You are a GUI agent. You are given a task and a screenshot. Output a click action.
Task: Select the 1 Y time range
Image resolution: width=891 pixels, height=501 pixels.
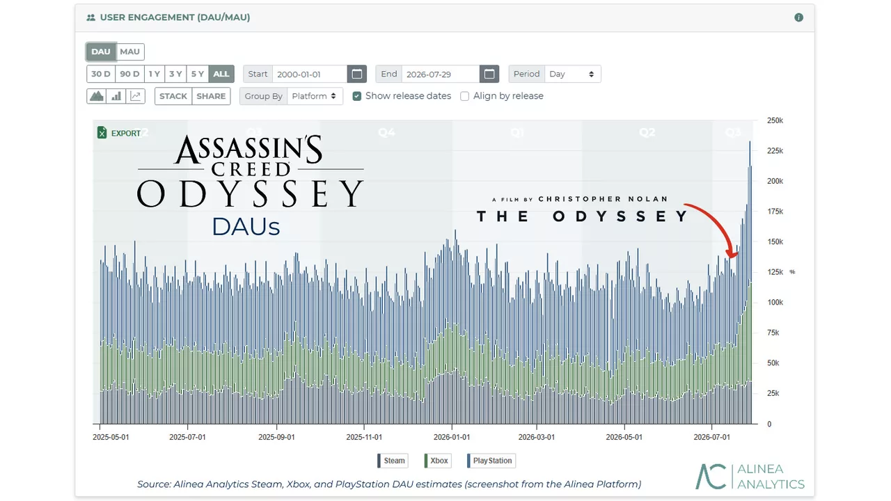point(155,74)
